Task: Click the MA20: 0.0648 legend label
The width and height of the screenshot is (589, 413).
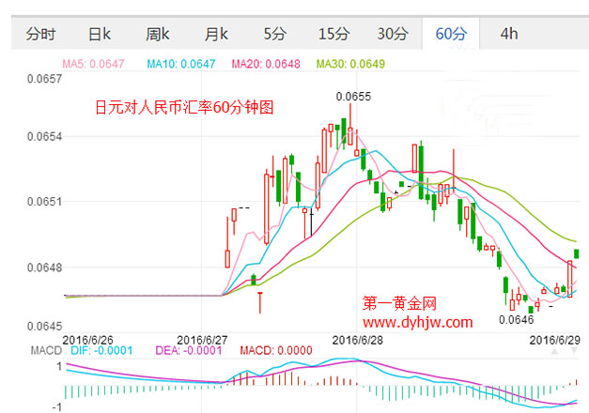Action: [x=266, y=64]
